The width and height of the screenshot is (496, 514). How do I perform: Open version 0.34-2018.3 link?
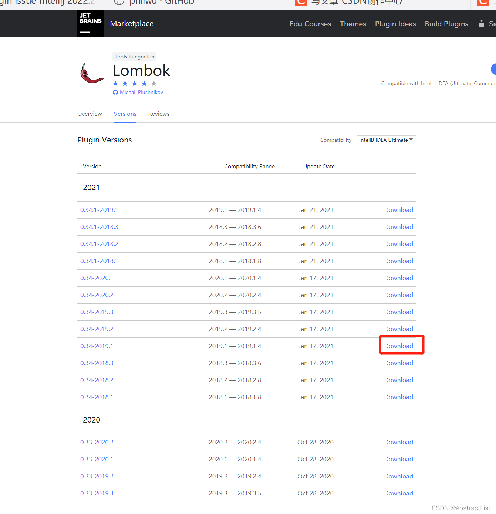pos(97,363)
